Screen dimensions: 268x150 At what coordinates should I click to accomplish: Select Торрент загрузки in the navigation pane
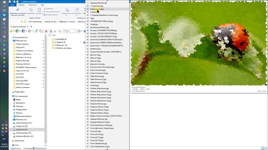[22, 44]
